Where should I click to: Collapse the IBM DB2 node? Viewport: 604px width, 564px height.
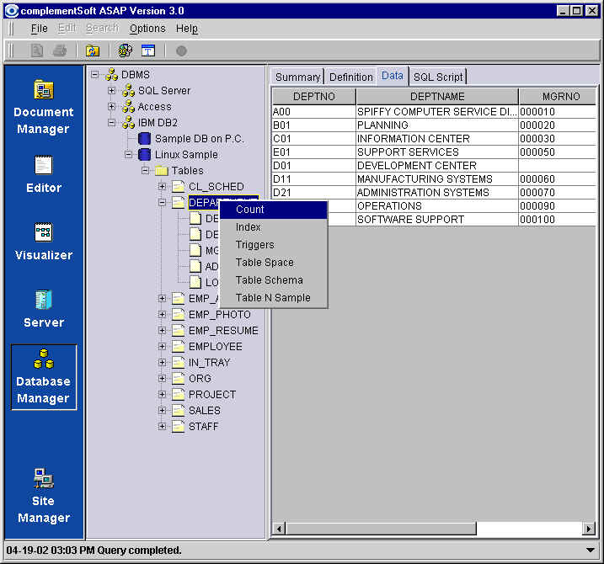[112, 122]
